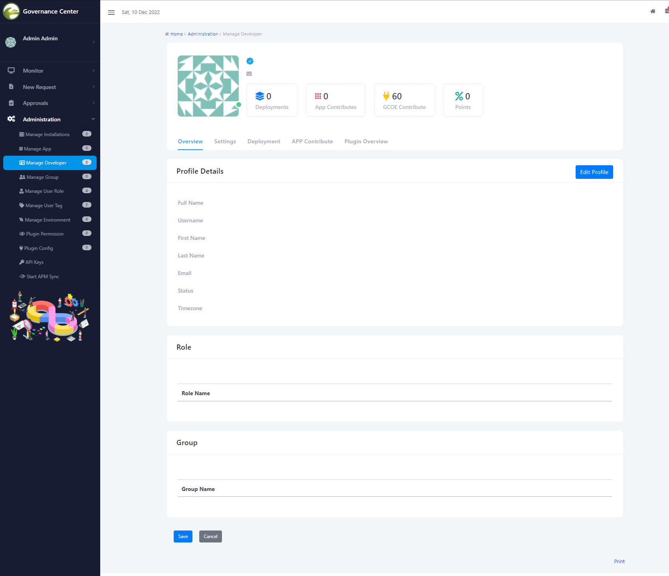Screen dimensions: 669x576
Task: Open the Deployment tab
Action: [x=264, y=142]
